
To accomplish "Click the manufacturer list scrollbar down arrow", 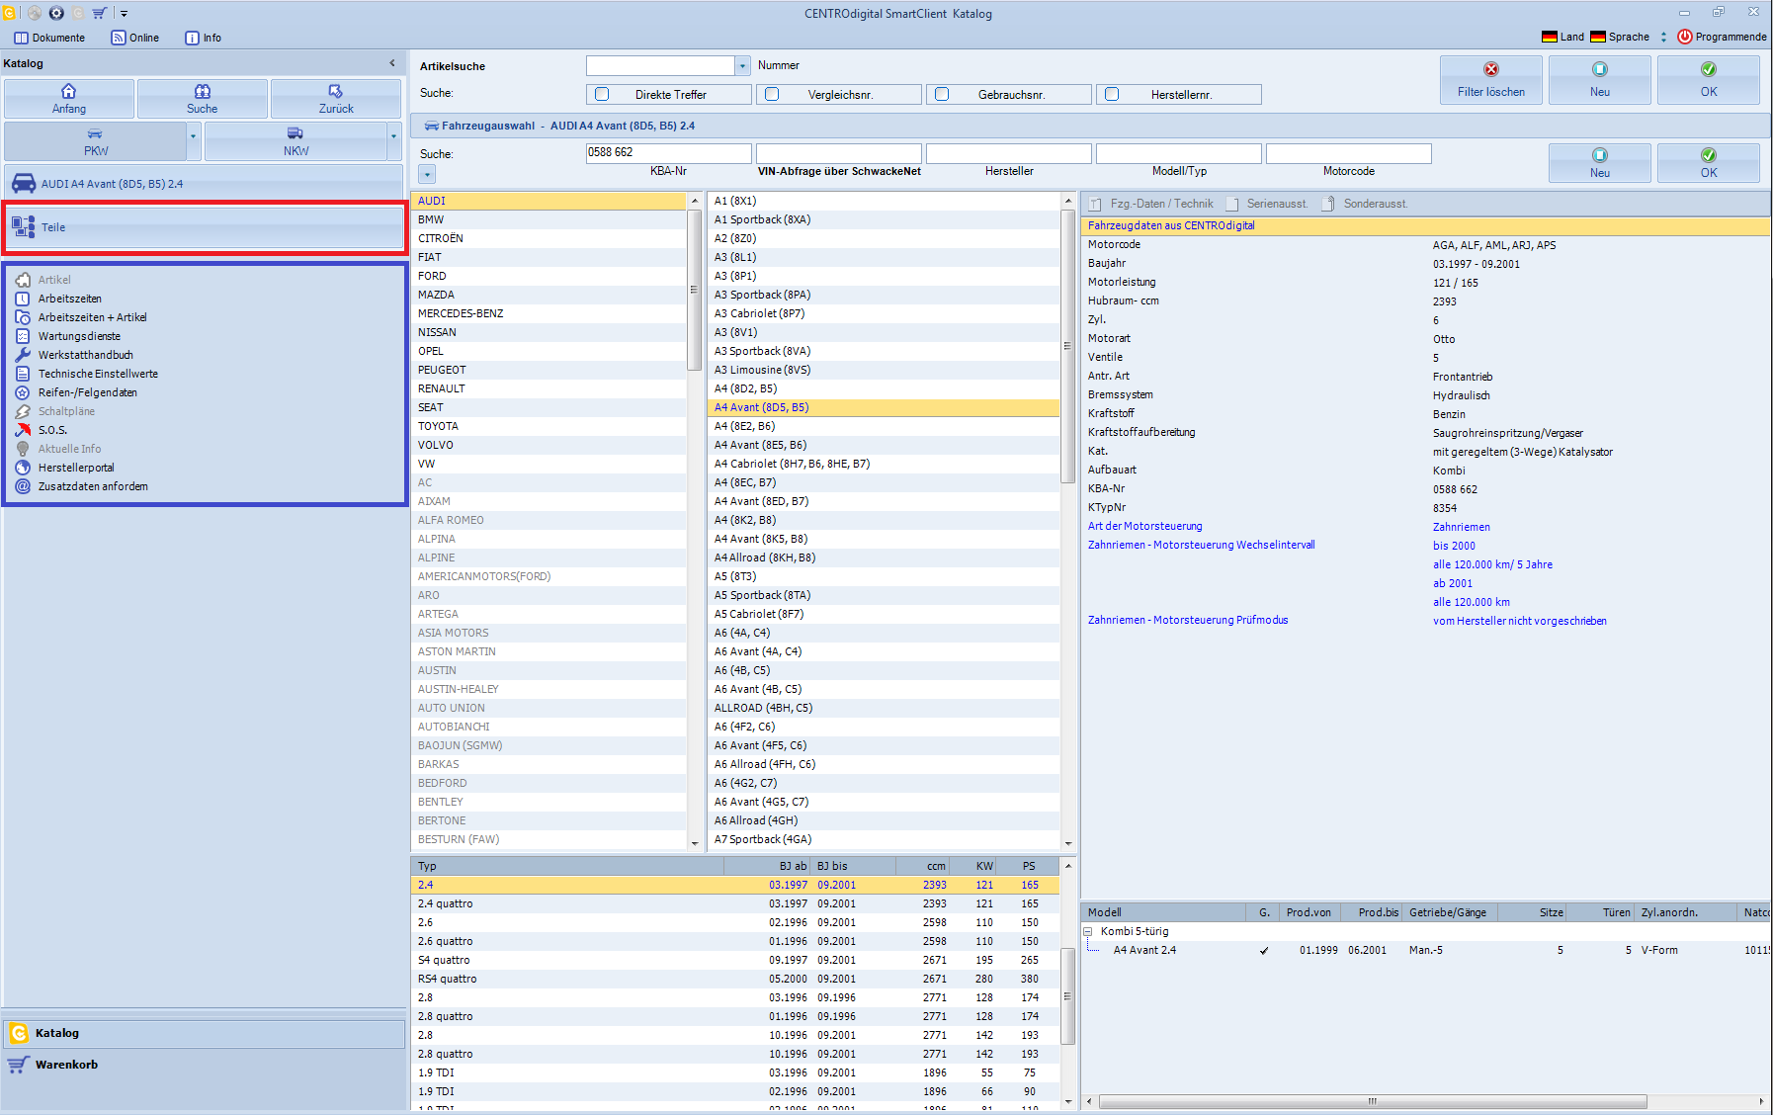I will tap(694, 842).
